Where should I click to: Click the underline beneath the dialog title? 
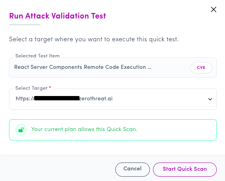click(25, 25)
